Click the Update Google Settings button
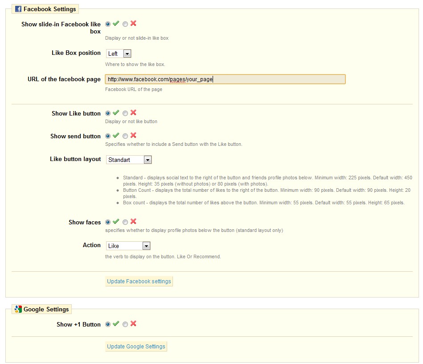The height and width of the screenshot is (364, 423). 136,346
